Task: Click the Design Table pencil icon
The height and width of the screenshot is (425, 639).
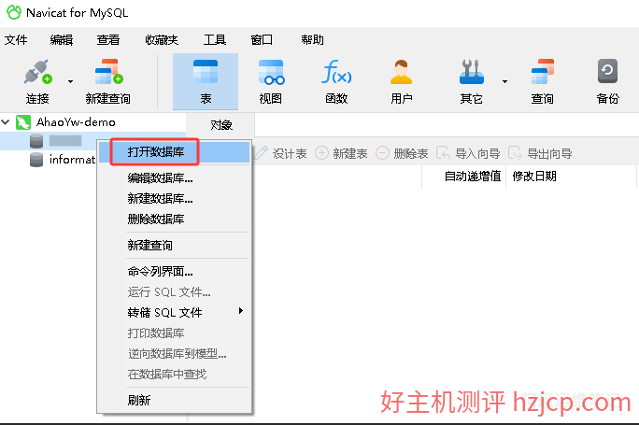Action: 261,153
